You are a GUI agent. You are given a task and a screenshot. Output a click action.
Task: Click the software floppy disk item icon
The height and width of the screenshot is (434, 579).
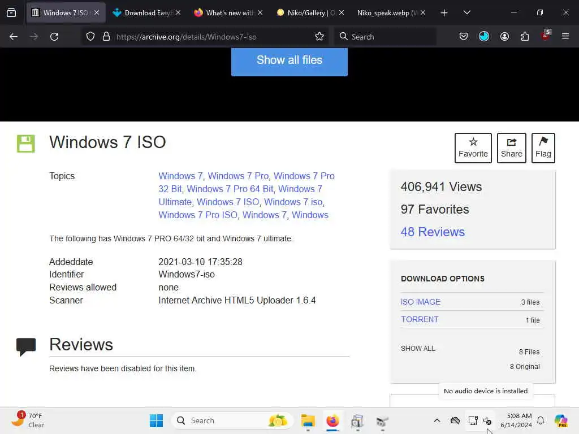click(x=26, y=144)
